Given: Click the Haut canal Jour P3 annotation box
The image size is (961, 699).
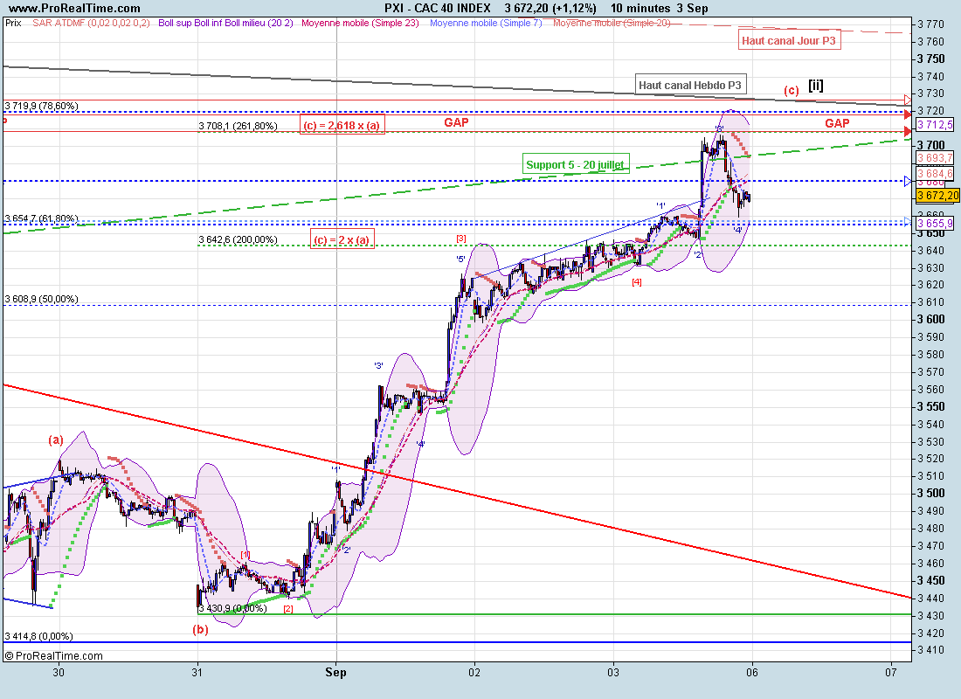Looking at the screenshot, I should 789,40.
